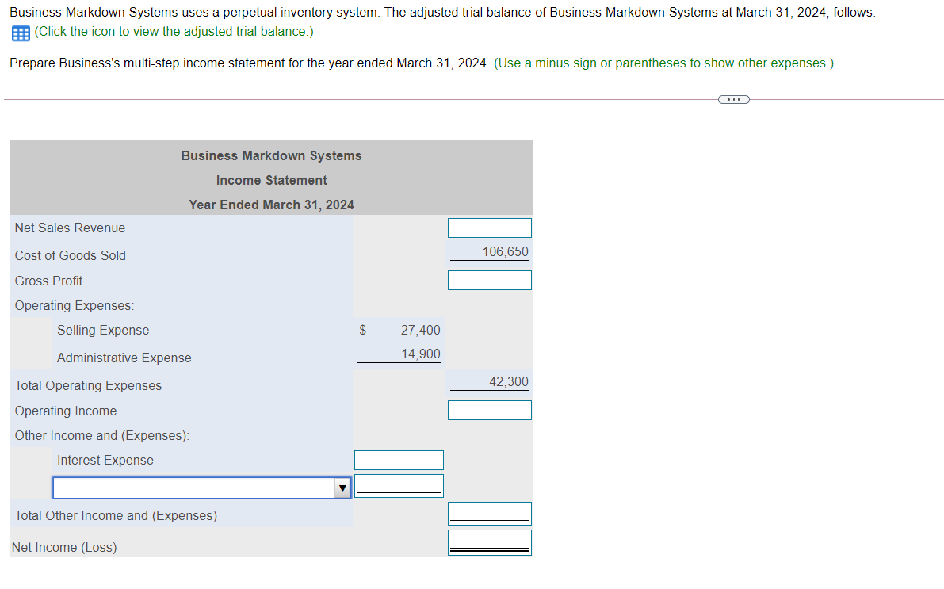Screen dimensions: 944x589
Task: Click the Gross Profit input box
Action: [489, 280]
